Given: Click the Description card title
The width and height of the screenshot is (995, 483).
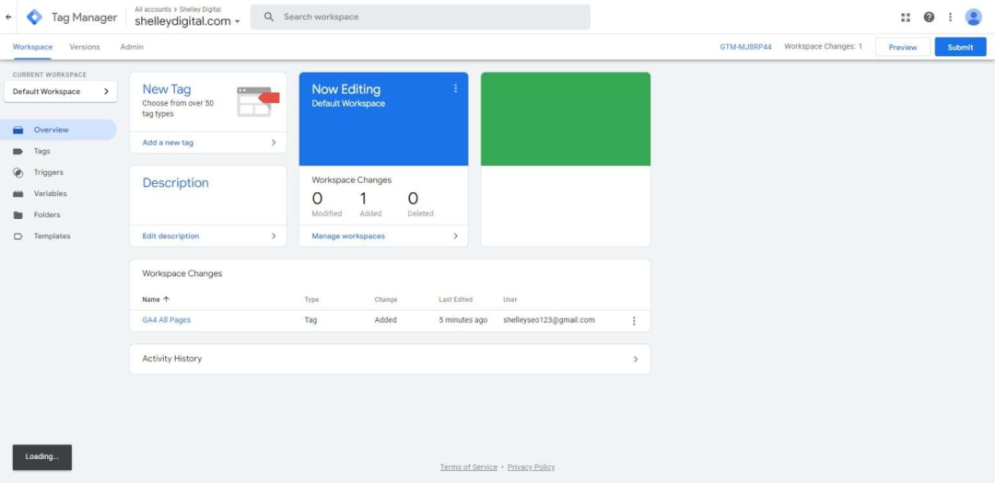Looking at the screenshot, I should [175, 182].
